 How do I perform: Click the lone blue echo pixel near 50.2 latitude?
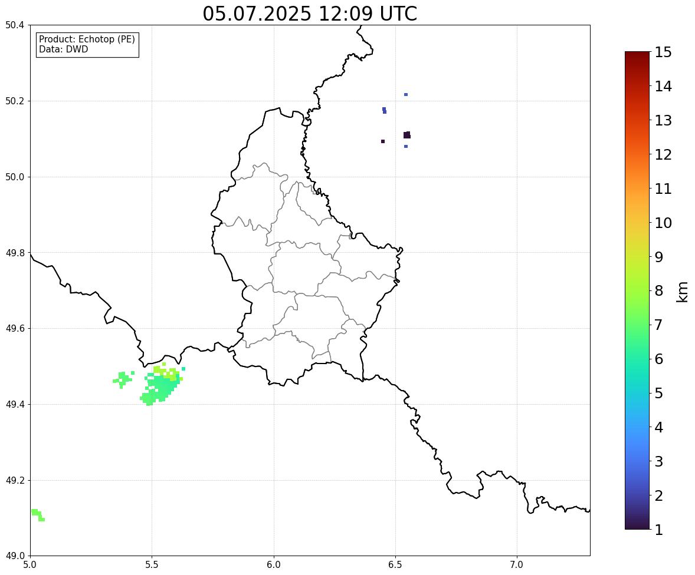click(x=405, y=95)
